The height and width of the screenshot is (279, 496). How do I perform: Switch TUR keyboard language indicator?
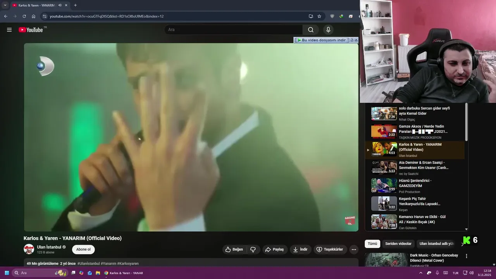coord(456,273)
